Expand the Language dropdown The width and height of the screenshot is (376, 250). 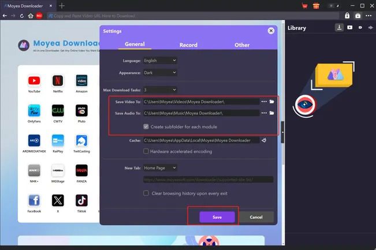(159, 60)
